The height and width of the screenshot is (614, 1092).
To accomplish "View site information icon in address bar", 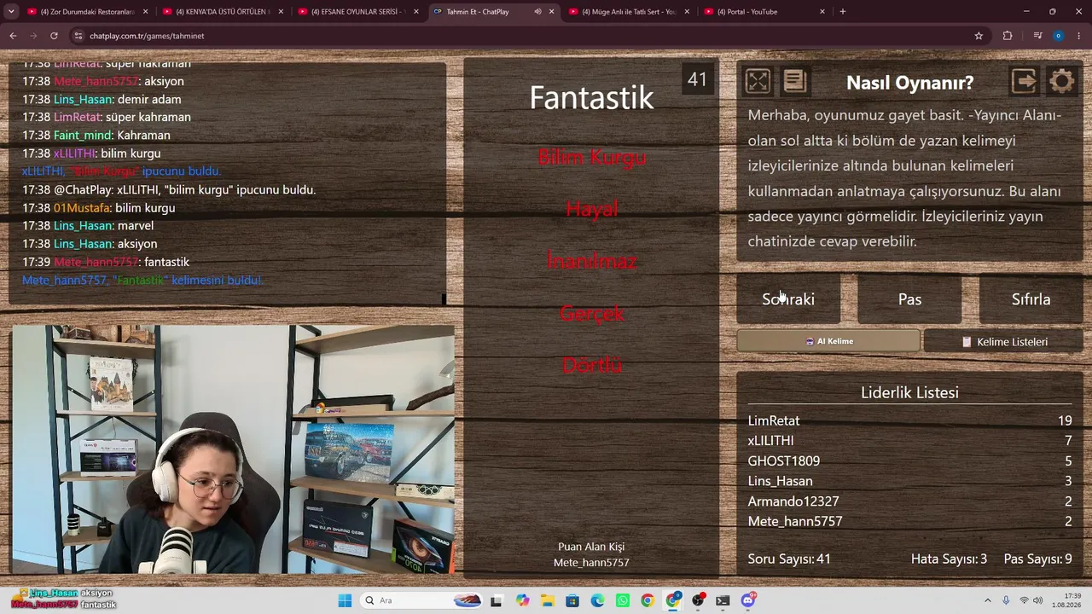I will tap(78, 36).
